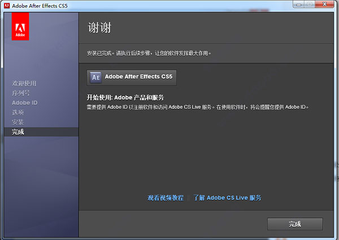Select the 选项 step in sidebar
The height and width of the screenshot is (240, 339).
(x=18, y=112)
